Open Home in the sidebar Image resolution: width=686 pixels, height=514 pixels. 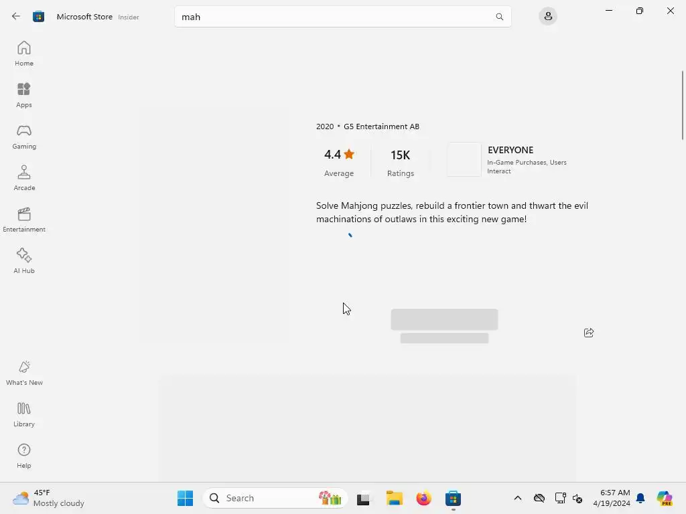pyautogui.click(x=24, y=54)
